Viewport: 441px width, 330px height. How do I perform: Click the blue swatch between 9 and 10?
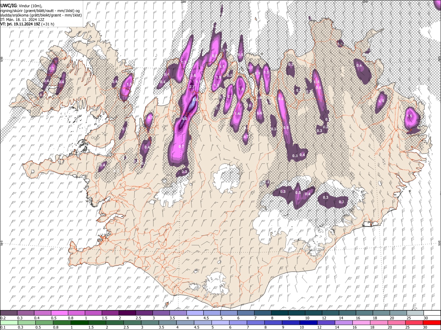tap(291, 322)
